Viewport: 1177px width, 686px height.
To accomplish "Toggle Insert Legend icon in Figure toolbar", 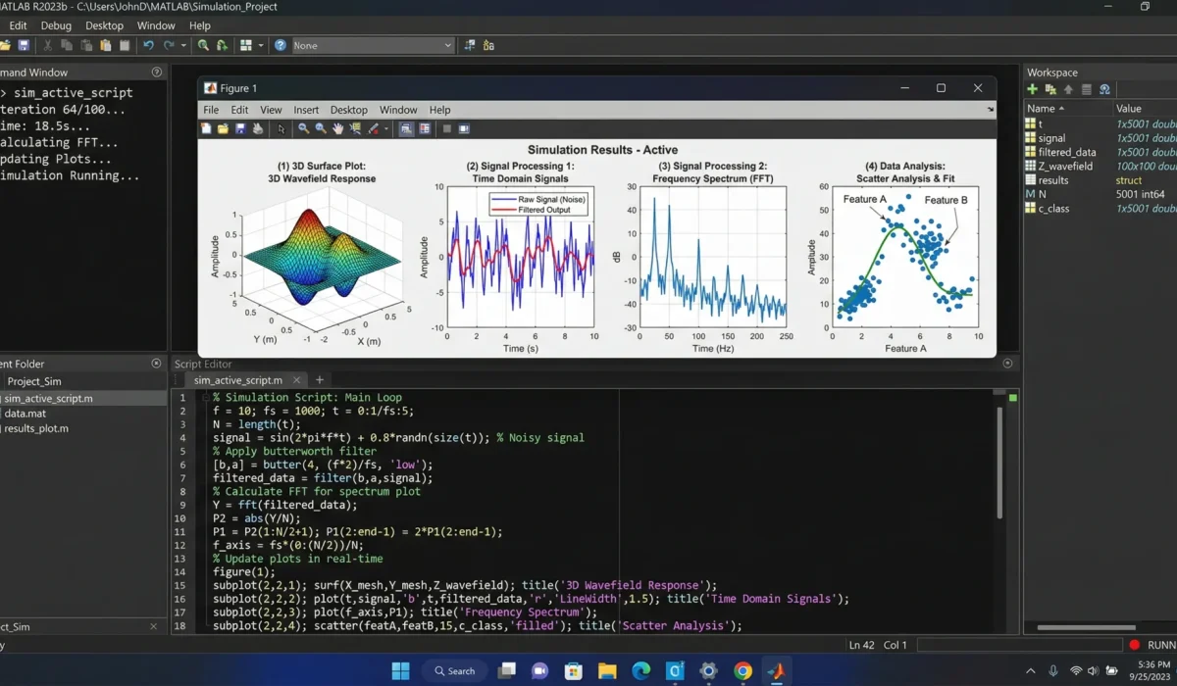I will [x=425, y=128].
